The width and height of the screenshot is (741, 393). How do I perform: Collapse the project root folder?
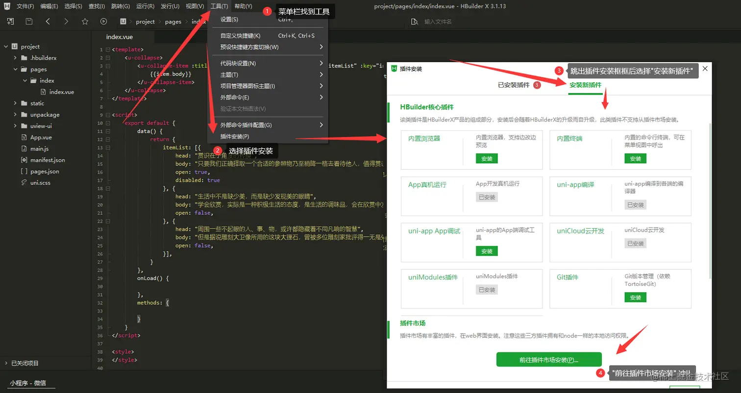point(6,46)
